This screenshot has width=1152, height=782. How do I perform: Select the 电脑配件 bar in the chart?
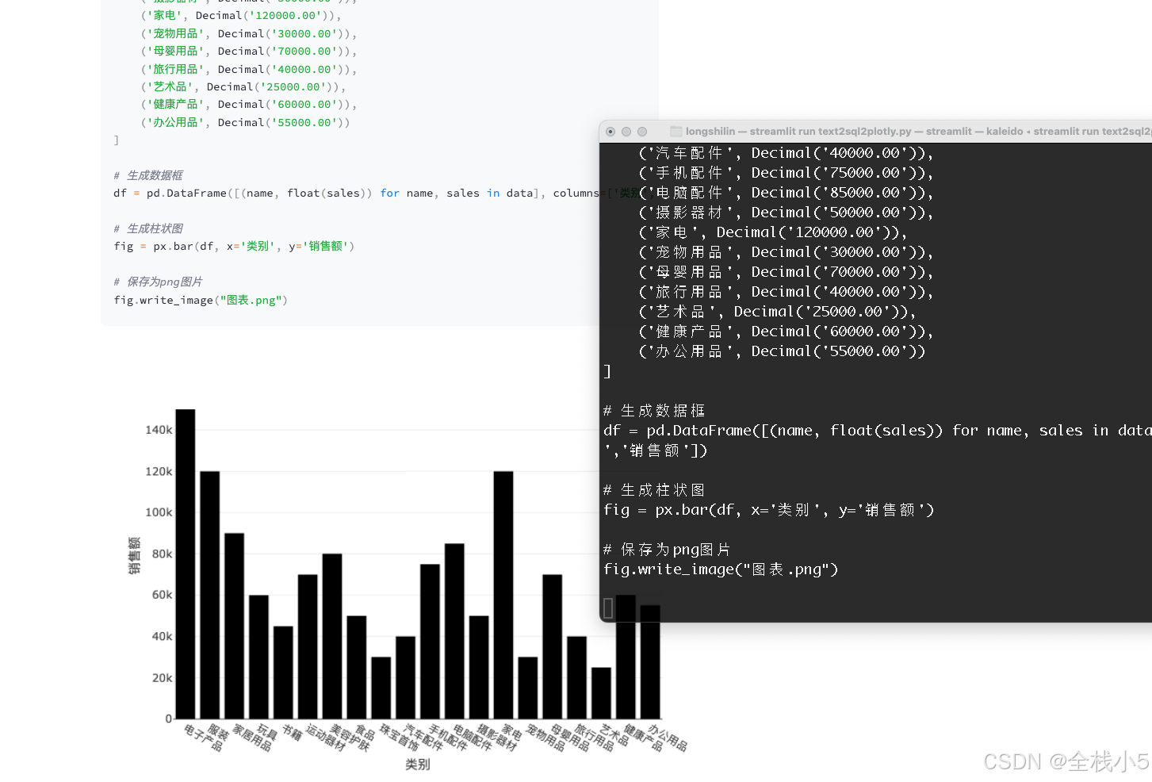click(454, 631)
